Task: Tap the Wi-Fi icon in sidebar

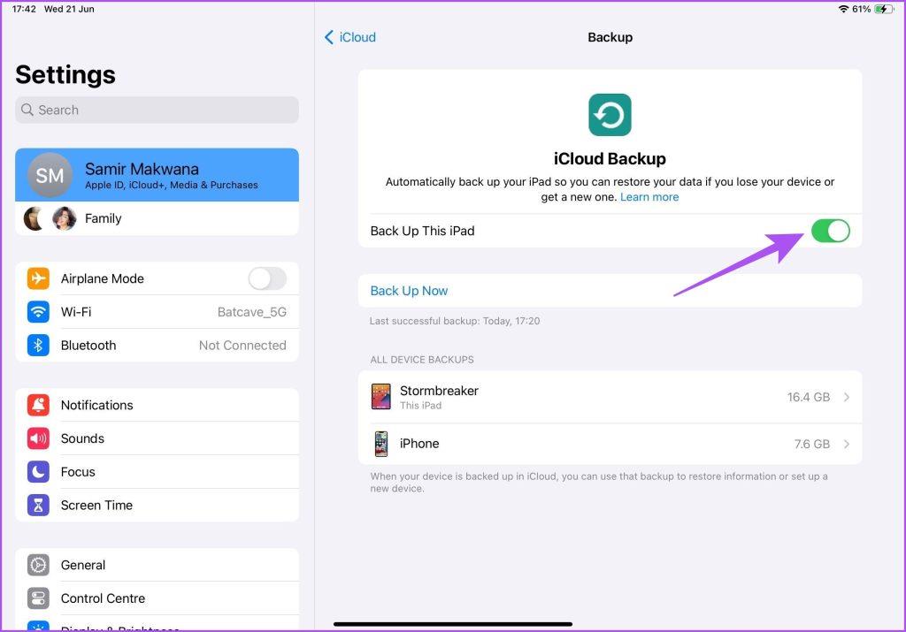Action: pos(38,312)
